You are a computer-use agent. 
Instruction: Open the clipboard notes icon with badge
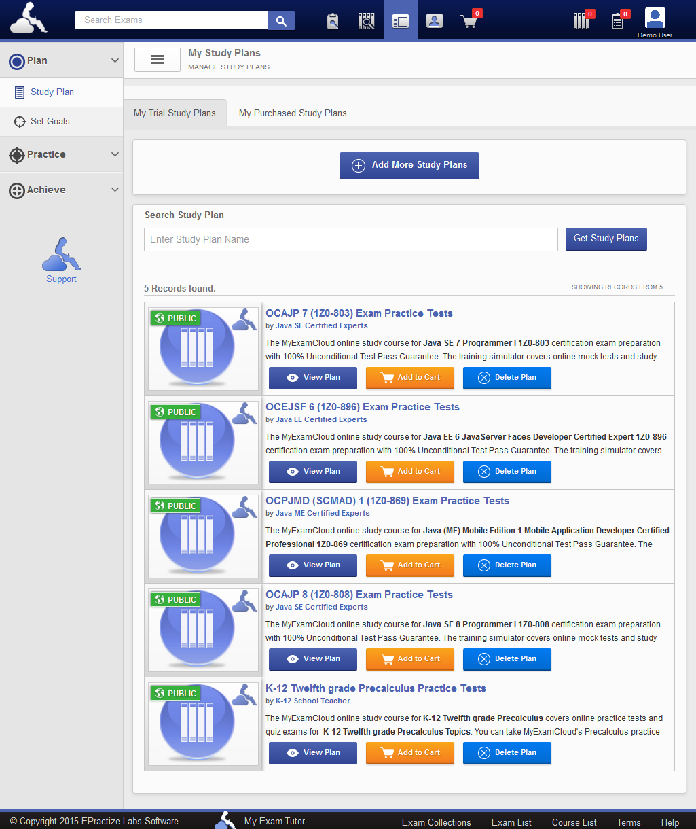point(618,21)
